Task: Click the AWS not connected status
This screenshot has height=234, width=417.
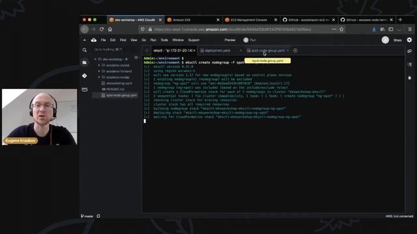Action: coord(399,216)
